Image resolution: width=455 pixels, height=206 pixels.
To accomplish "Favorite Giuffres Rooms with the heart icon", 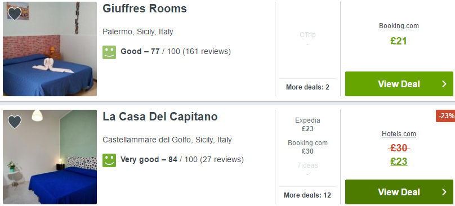I will pos(15,14).
